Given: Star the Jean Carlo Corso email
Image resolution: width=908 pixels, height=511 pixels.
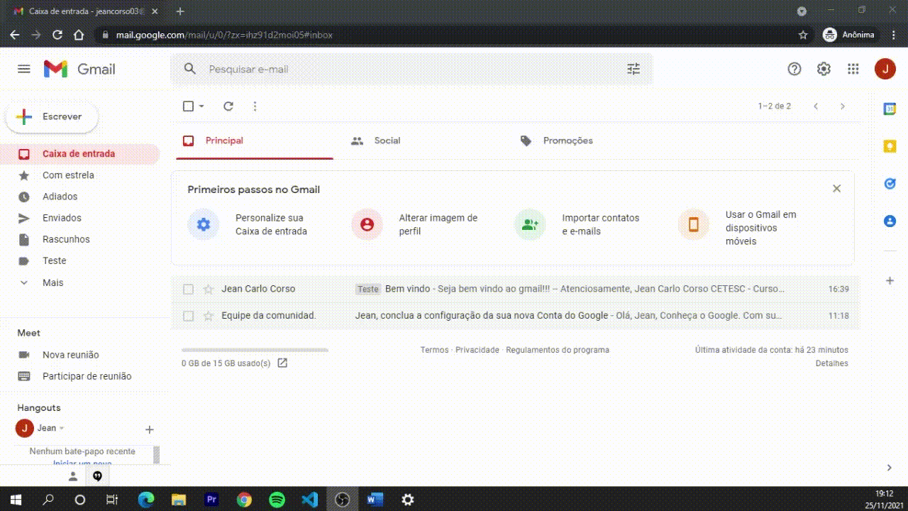Looking at the screenshot, I should pos(208,289).
